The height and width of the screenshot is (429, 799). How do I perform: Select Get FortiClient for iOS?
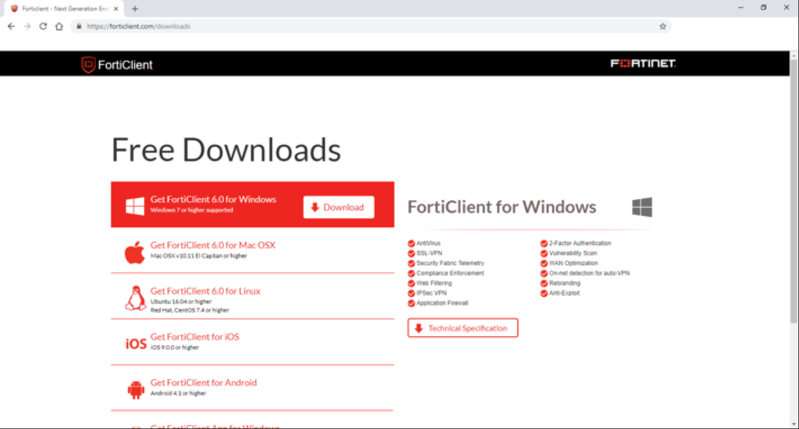click(195, 337)
